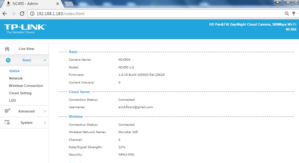Open a new browser tab

point(69,4)
